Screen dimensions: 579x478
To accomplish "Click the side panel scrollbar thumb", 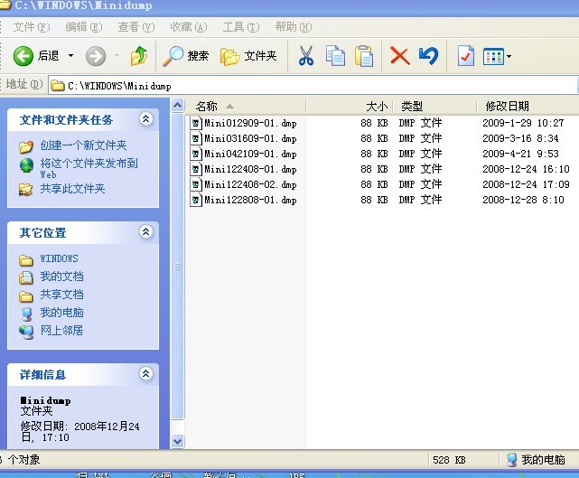I will click(178, 266).
